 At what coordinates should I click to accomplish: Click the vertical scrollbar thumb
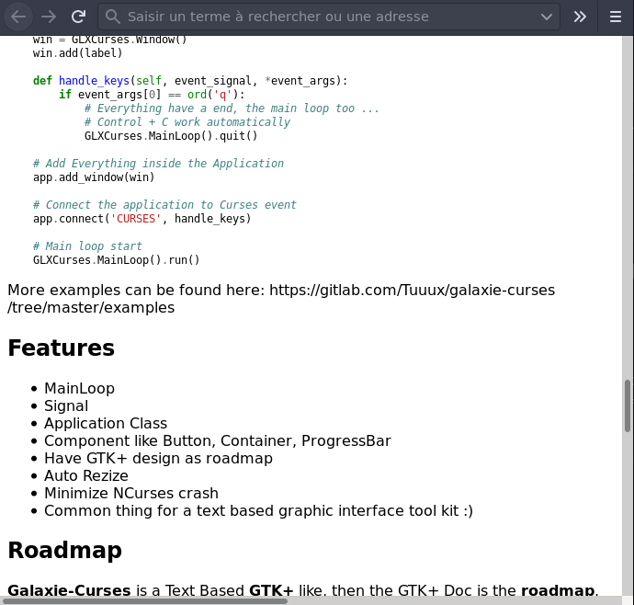click(x=628, y=411)
